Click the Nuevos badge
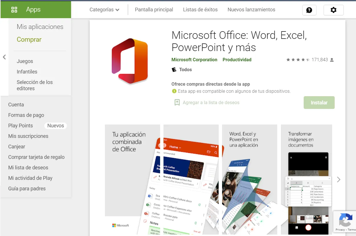 [x=55, y=126]
